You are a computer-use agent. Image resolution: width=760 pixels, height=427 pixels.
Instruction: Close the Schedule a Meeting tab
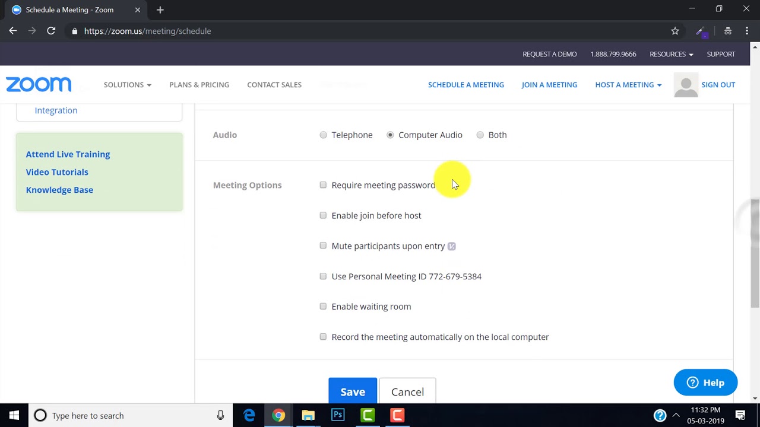(x=137, y=9)
